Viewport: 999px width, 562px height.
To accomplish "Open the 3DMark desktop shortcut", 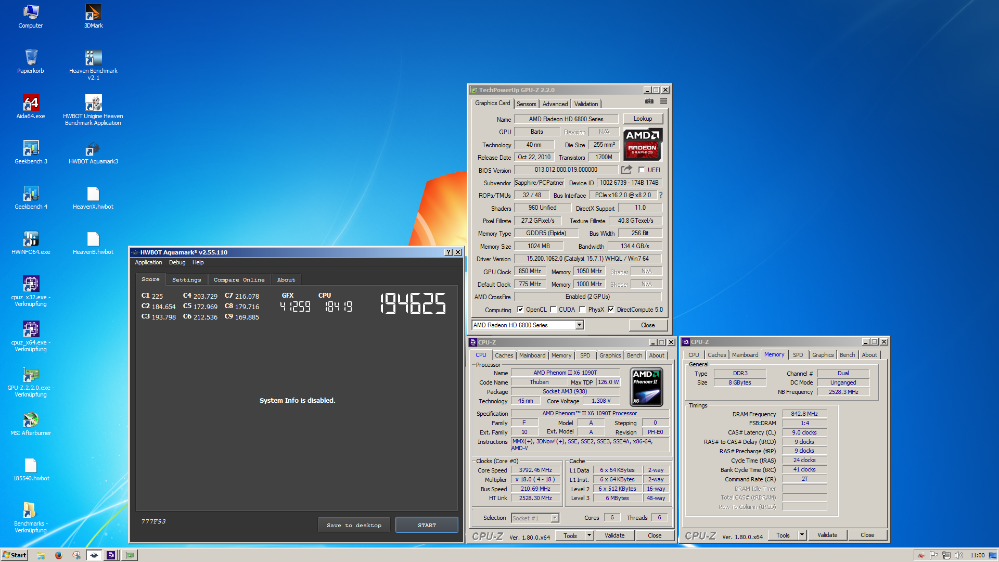I will (93, 16).
